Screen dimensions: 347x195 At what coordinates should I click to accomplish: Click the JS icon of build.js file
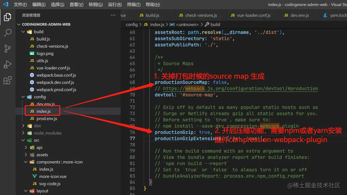32,39
